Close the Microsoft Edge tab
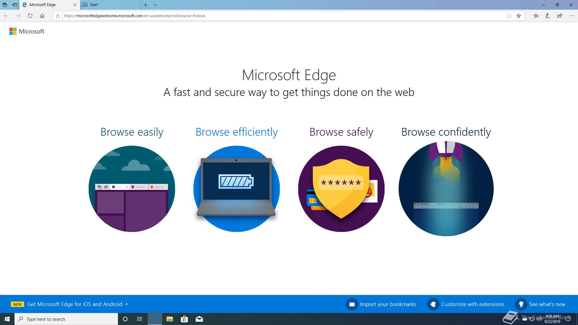This screenshot has height=325, width=578. [x=75, y=5]
